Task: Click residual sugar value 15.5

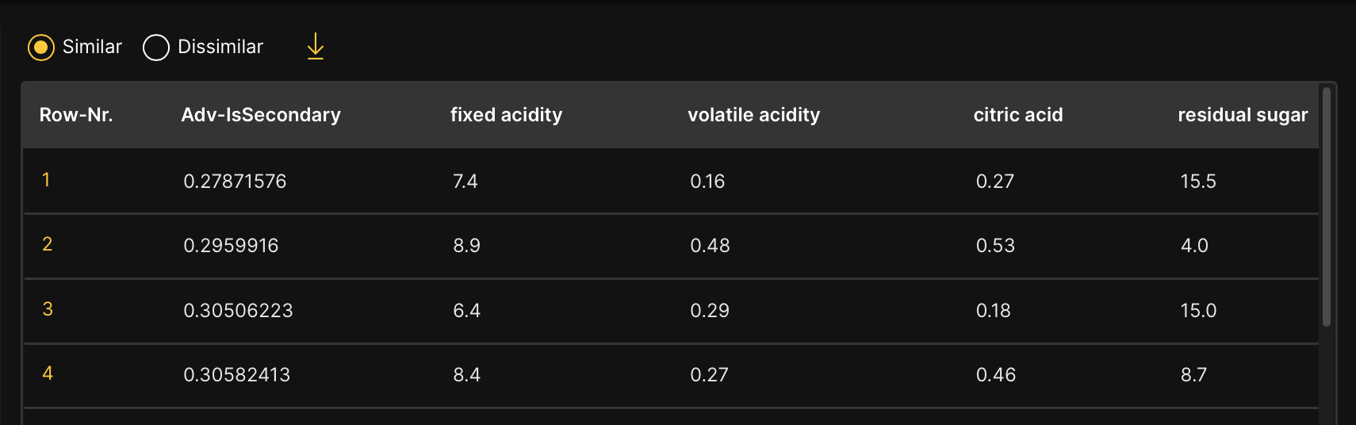Action: (x=1197, y=182)
